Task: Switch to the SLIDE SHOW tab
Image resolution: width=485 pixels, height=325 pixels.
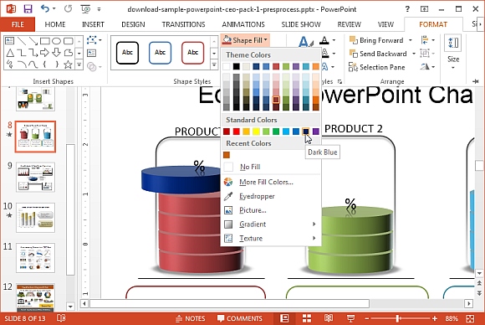Action: [301, 24]
